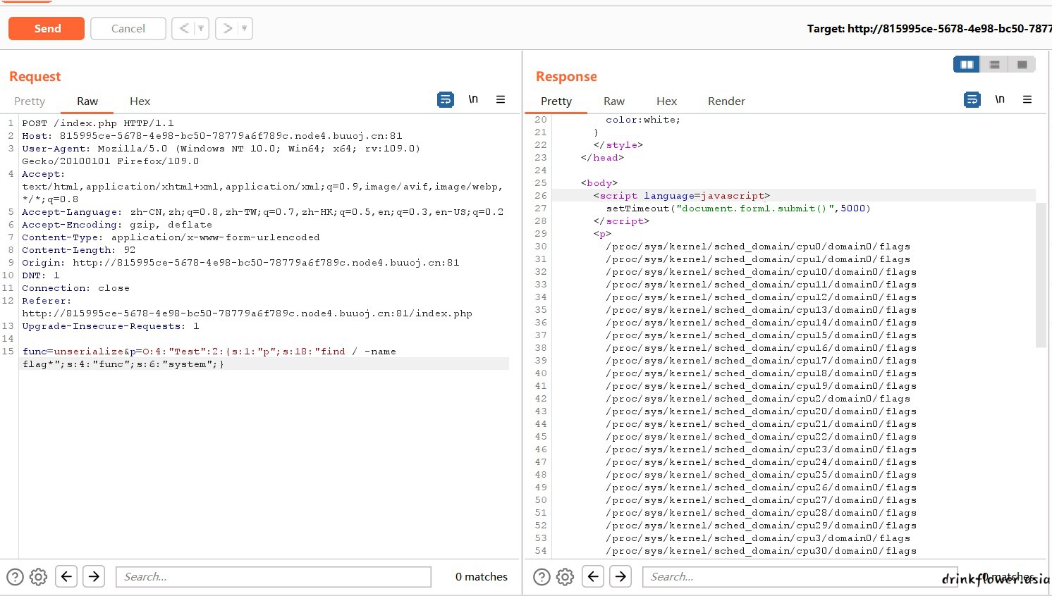
Task: Click the Connection: close header
Action: (75, 288)
